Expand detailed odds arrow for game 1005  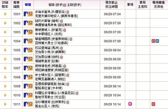point(5,50)
